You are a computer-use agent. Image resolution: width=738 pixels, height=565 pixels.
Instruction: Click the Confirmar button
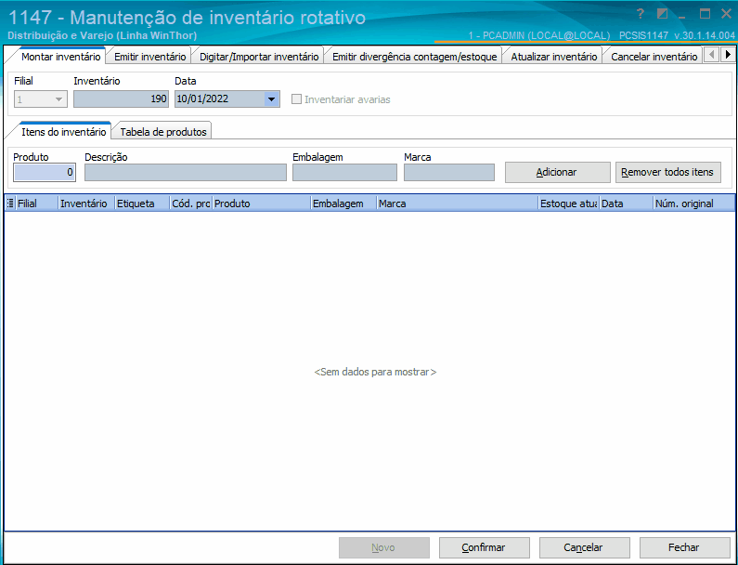pyautogui.click(x=485, y=547)
